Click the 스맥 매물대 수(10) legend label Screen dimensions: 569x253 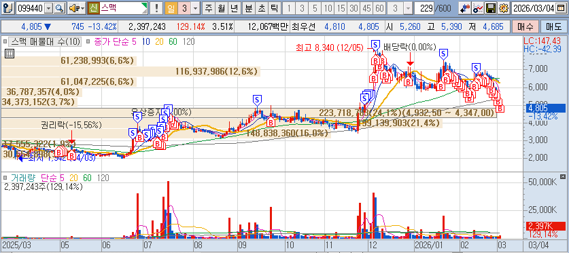[46, 41]
